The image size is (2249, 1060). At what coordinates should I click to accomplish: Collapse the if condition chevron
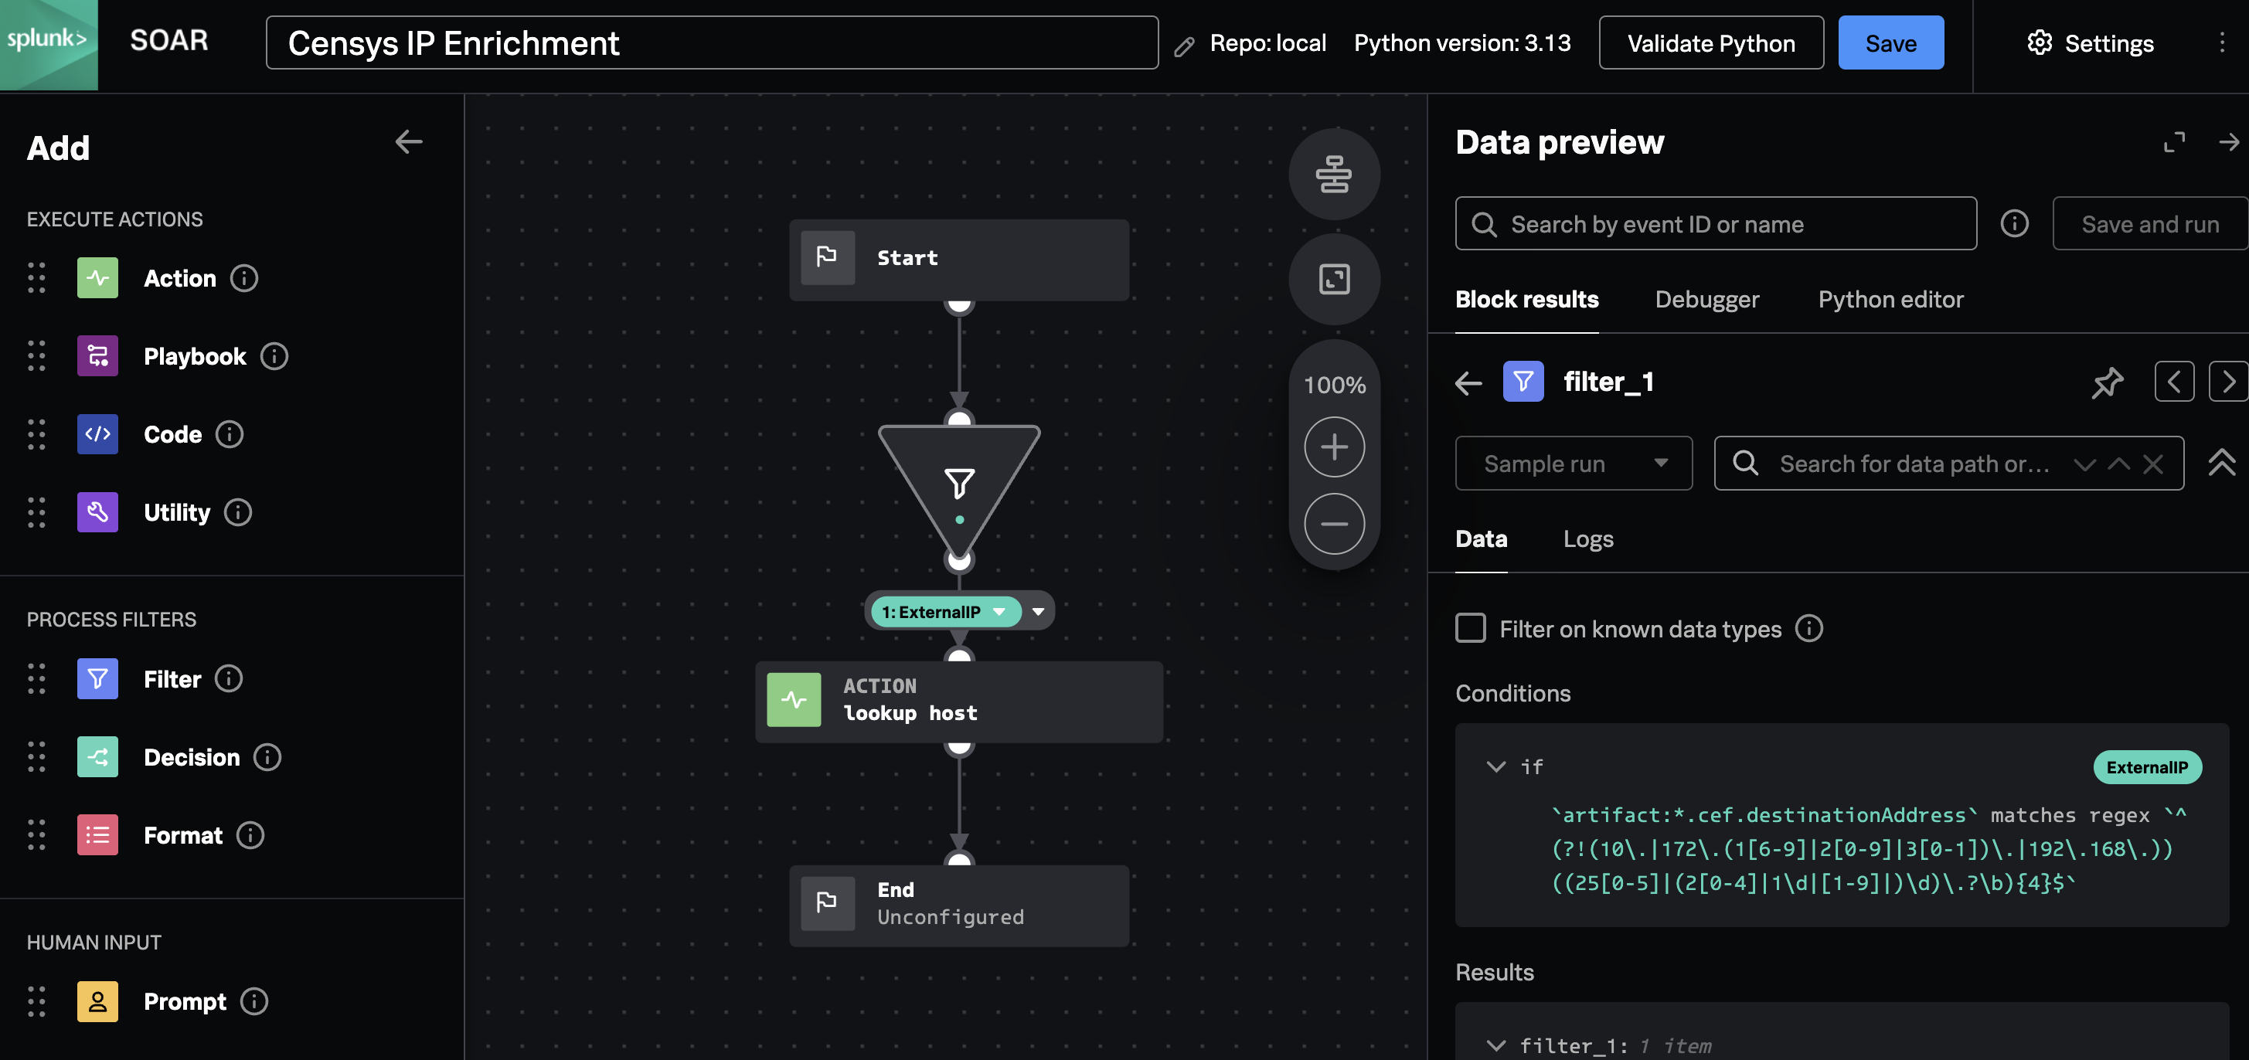click(1495, 767)
